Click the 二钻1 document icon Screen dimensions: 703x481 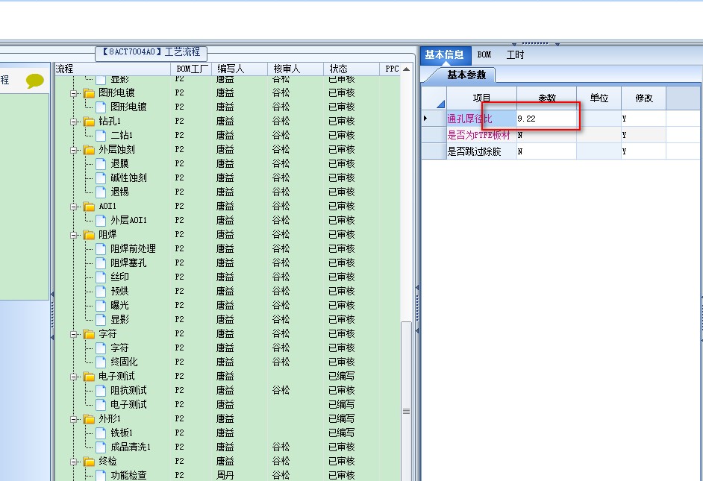(101, 135)
